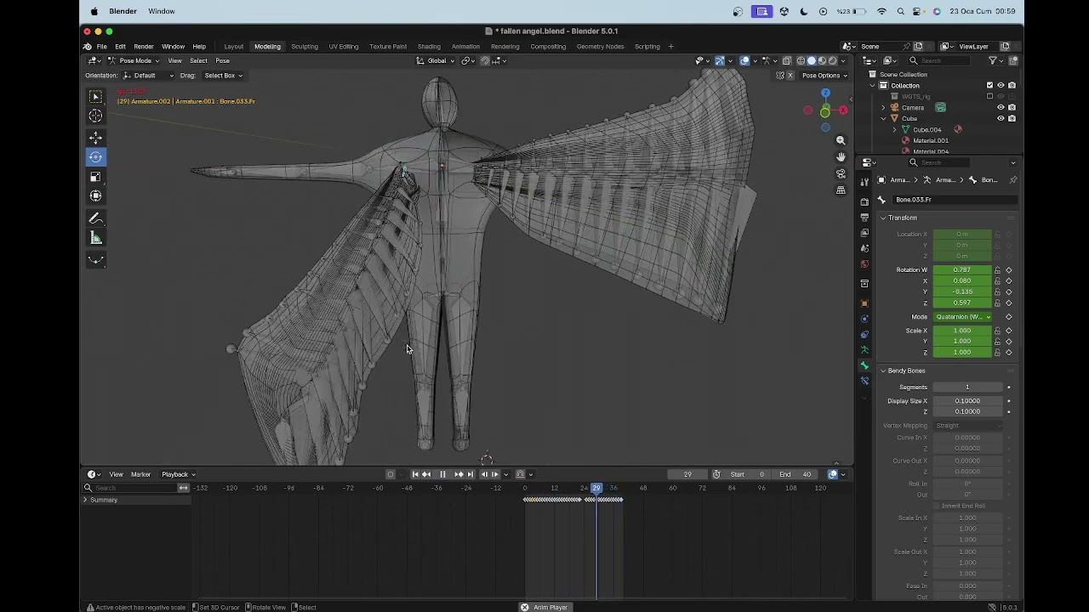Collapse the Bendy Bones panel

[883, 371]
